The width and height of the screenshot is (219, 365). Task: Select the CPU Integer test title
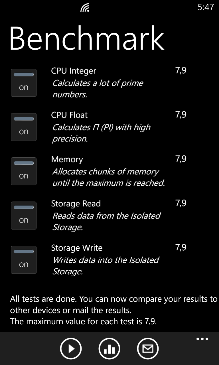(74, 71)
